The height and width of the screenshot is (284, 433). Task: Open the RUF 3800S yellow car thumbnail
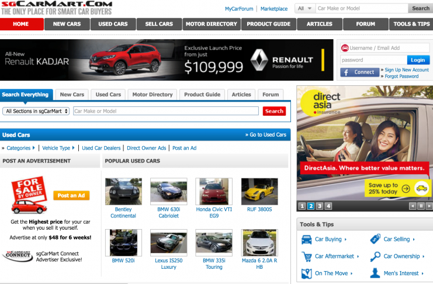259,192
